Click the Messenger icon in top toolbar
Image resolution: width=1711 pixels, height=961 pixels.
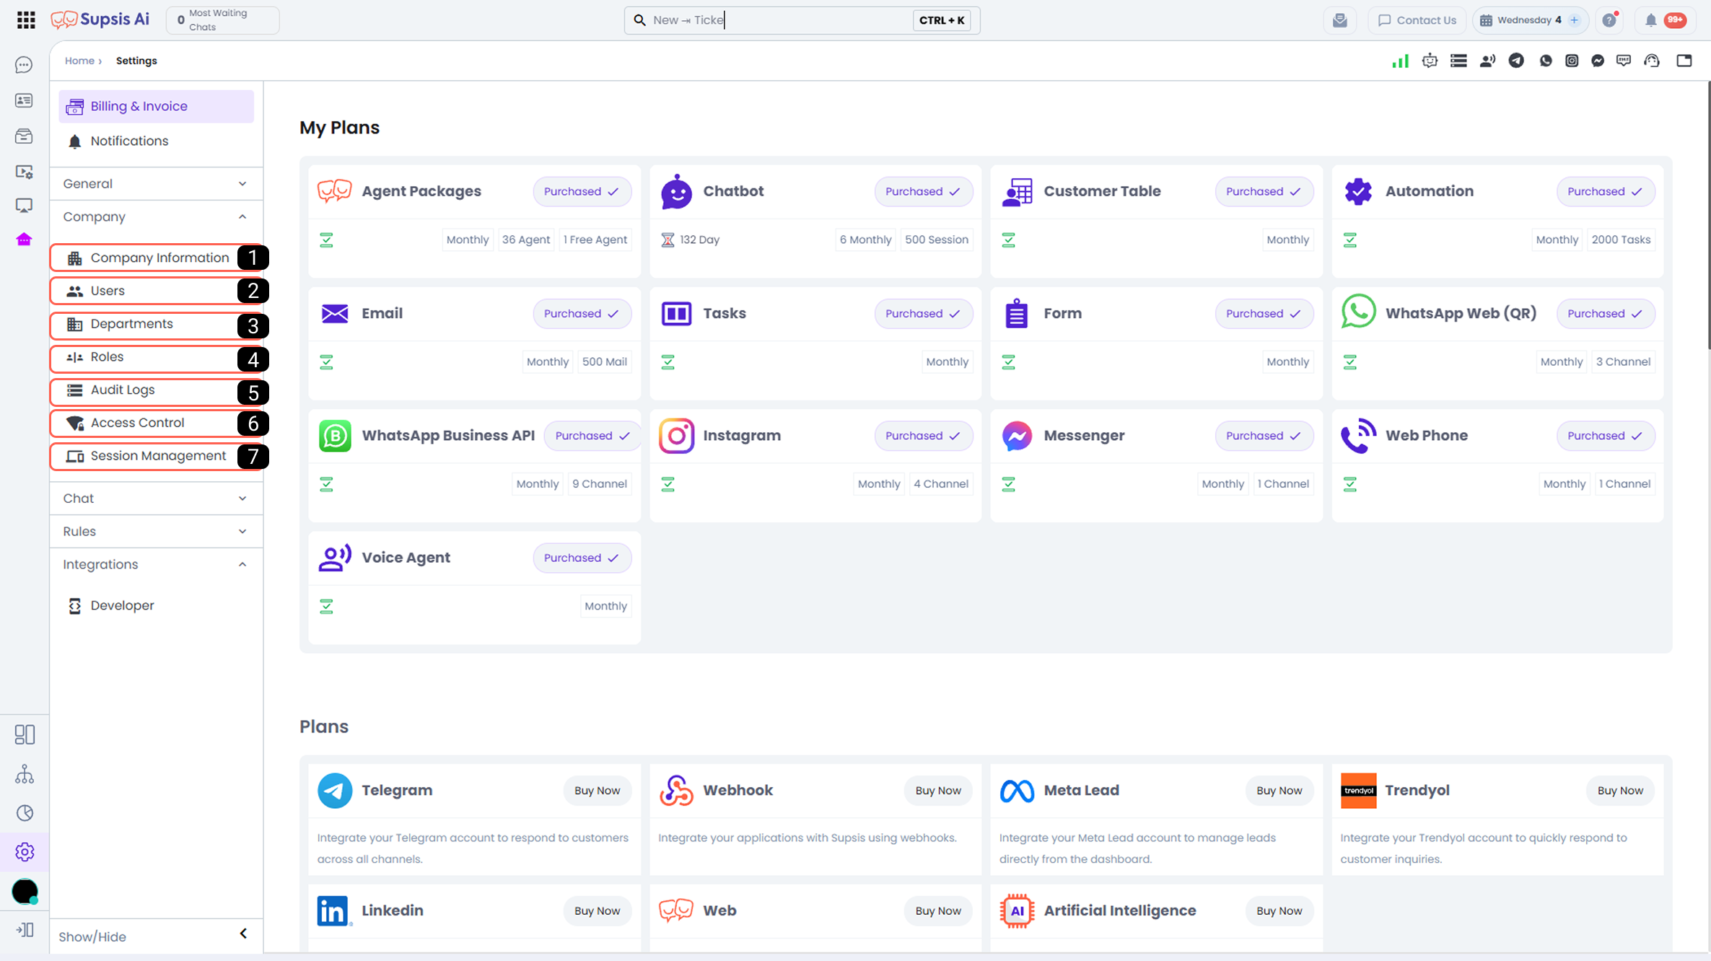tap(1598, 61)
